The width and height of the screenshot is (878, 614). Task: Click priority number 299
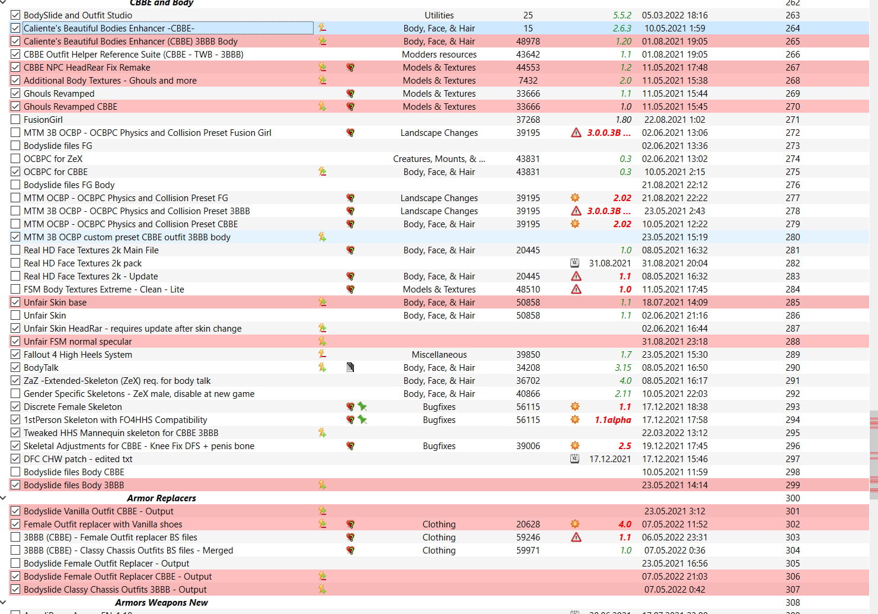pyautogui.click(x=793, y=485)
